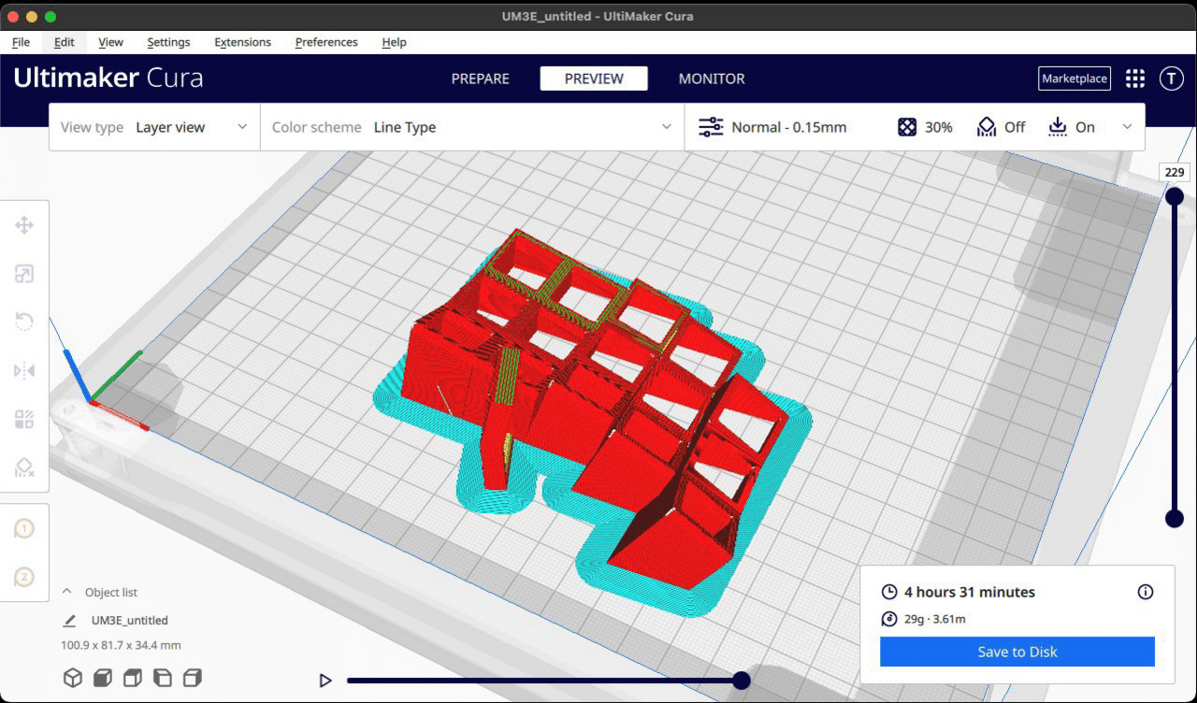
Task: Click the clock icon beside print time
Action: pos(889,592)
